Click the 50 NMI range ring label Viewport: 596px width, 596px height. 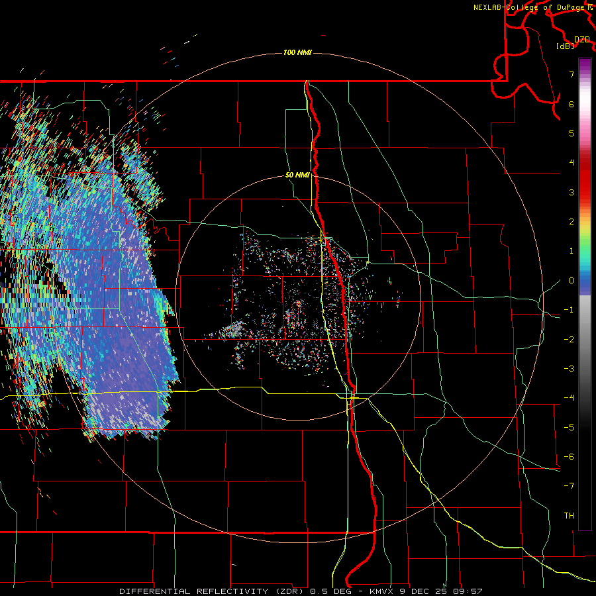coord(297,175)
